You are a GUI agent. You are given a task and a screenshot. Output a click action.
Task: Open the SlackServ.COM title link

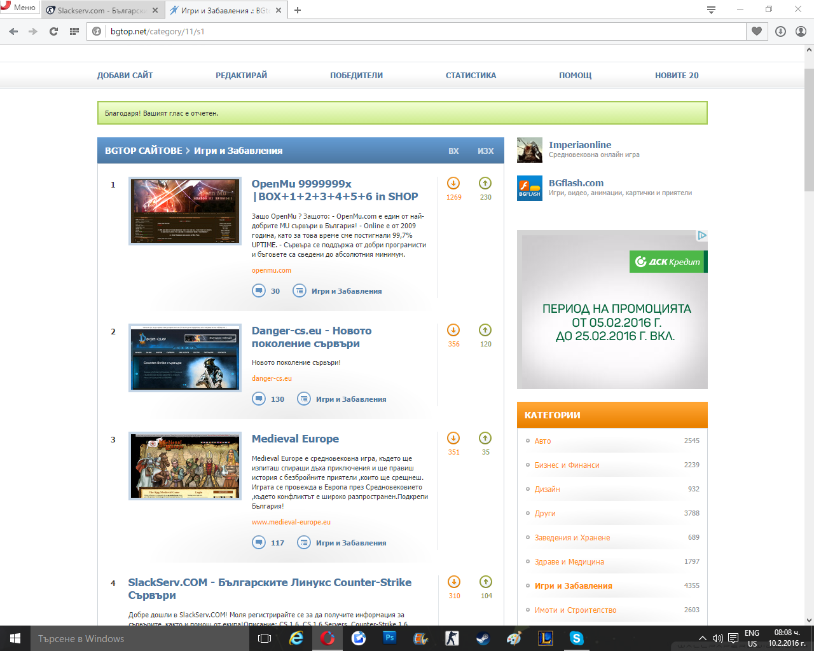pyautogui.click(x=270, y=589)
